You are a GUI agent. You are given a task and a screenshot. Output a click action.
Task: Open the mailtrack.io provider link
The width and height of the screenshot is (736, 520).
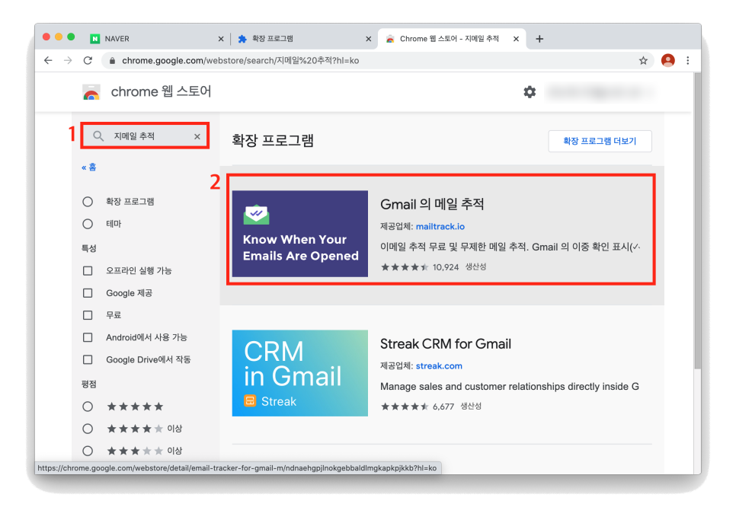(440, 226)
